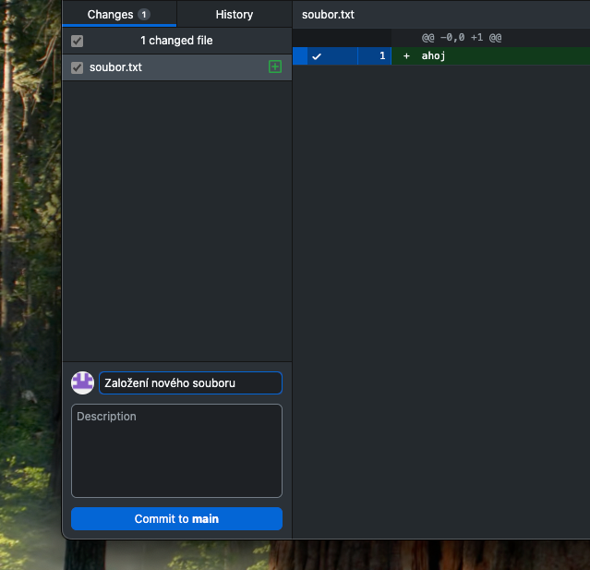Toggle the checkmark on diff line 1
Viewport: 590px width, 570px height.
coord(317,56)
